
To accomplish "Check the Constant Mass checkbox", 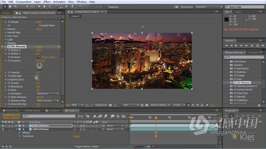I will coord(37,25).
